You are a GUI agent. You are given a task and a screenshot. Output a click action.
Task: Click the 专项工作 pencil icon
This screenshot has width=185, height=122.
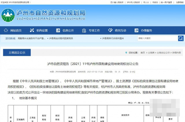tap(84, 30)
